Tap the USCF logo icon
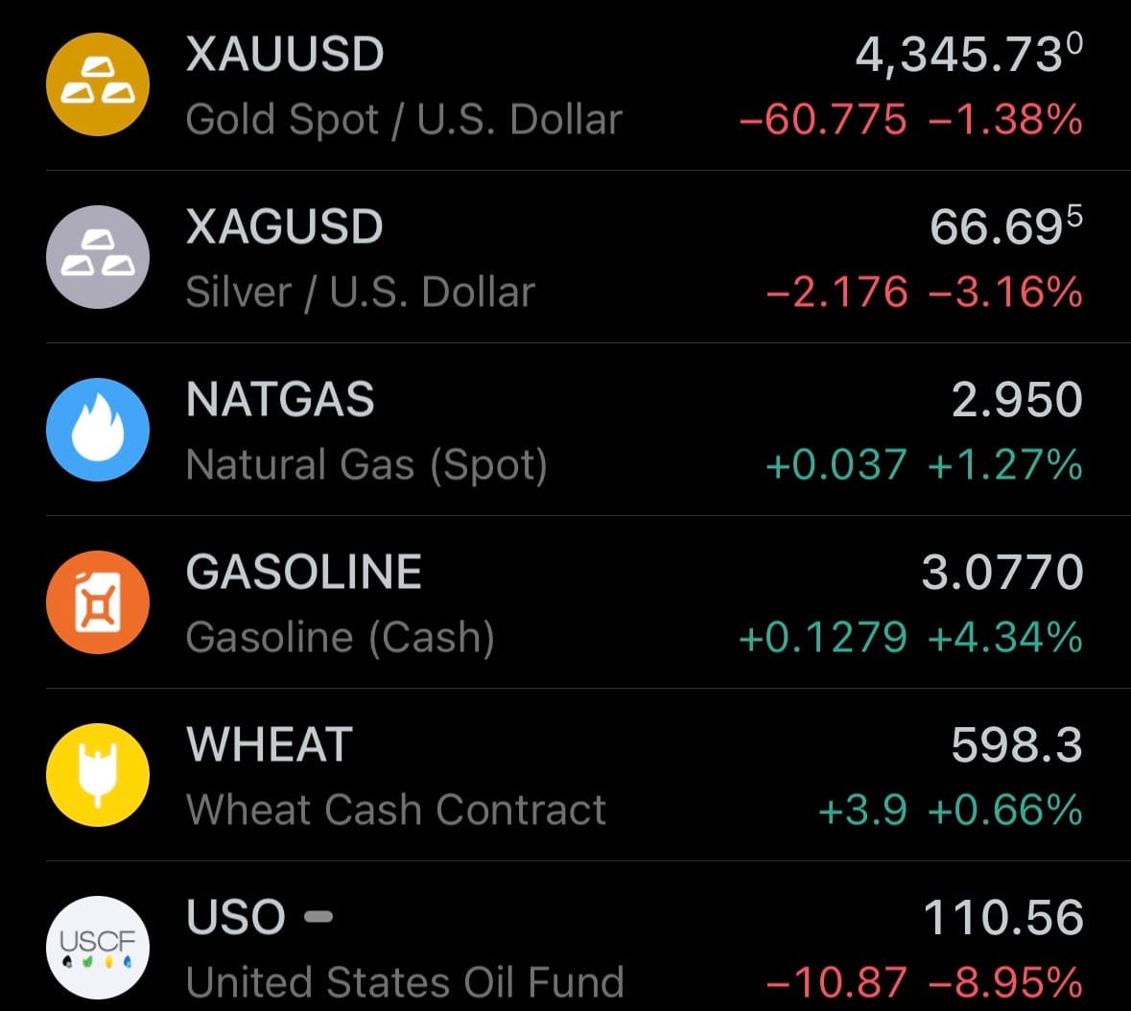 pyautogui.click(x=98, y=946)
